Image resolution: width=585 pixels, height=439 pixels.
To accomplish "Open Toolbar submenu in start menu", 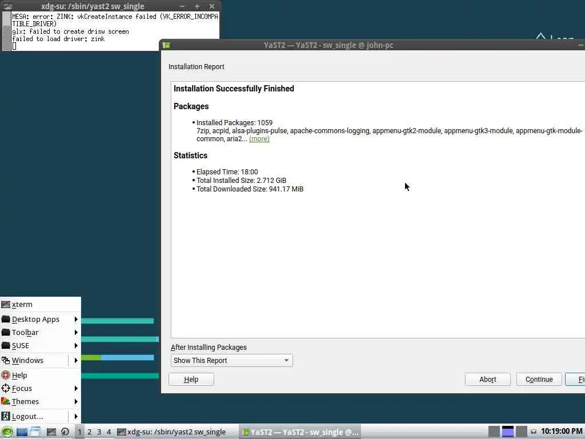I will click(x=41, y=332).
